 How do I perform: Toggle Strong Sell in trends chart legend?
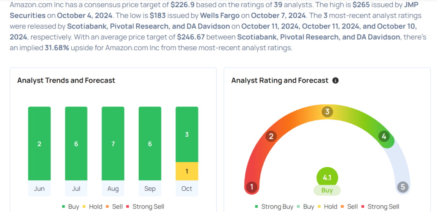click(144, 206)
